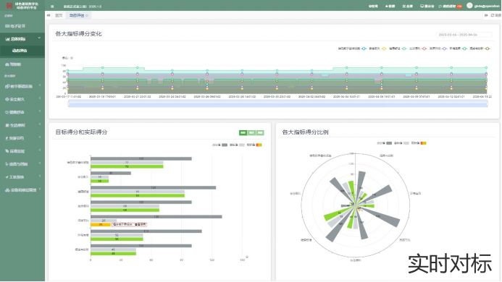Expand the 数字基础设施 sidebar chevron
Screen dimensions: 502x282
click(x=40, y=85)
